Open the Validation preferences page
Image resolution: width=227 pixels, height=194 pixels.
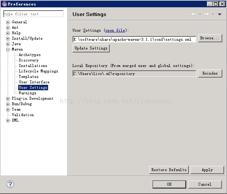click(23, 115)
